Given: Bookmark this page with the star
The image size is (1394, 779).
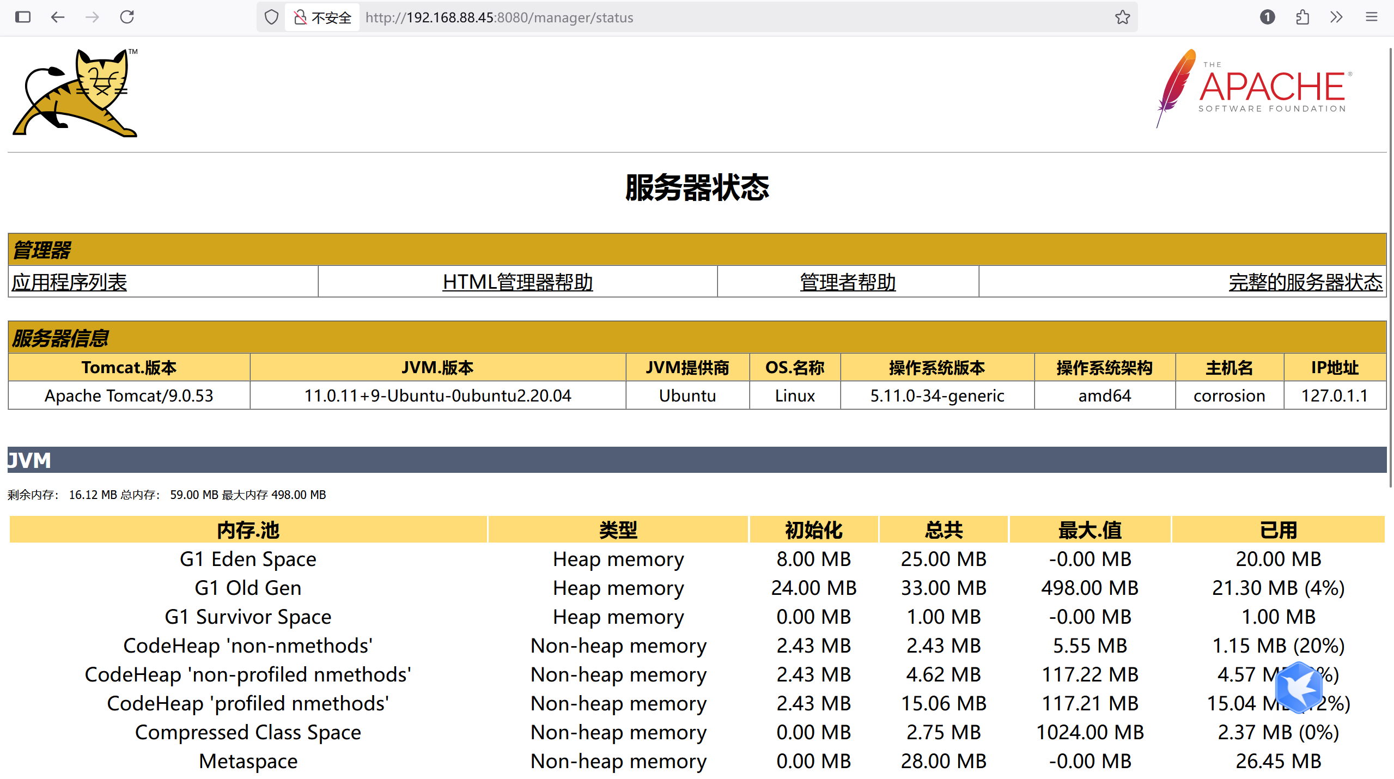Looking at the screenshot, I should click(1122, 17).
